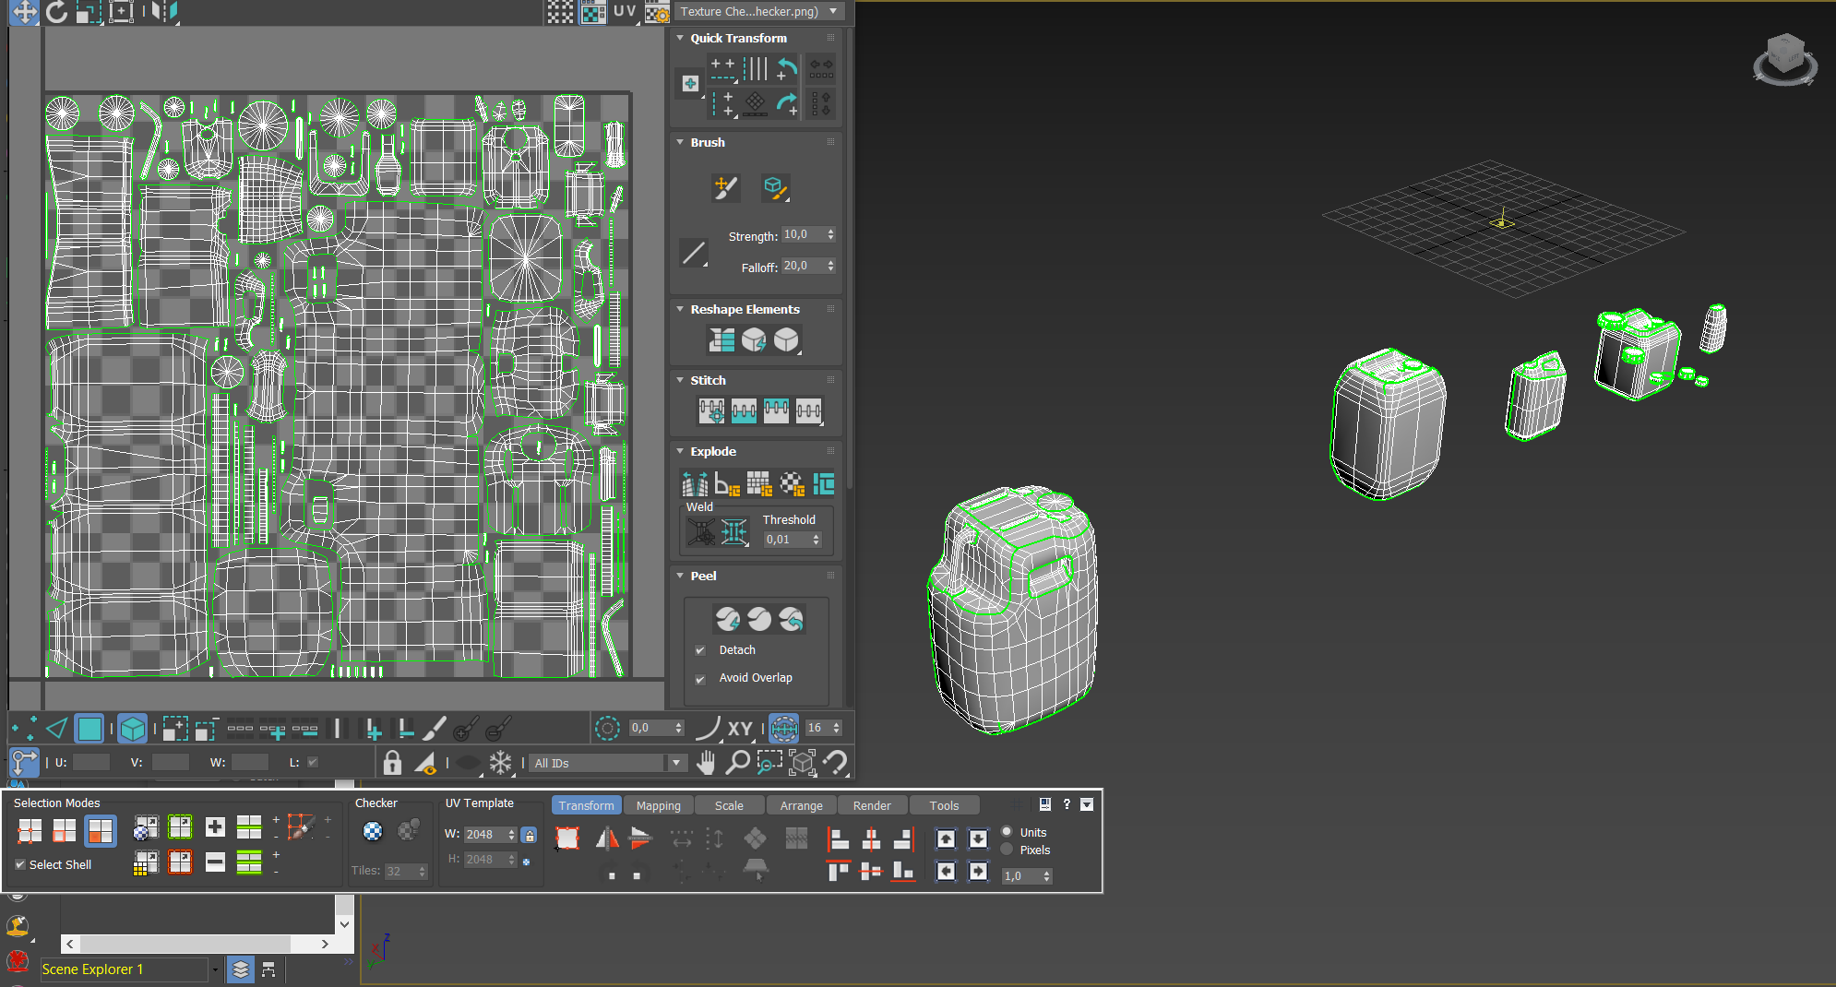Click the Stitch To Target icon
Viewport: 1836px width, 987px height.
coord(711,410)
